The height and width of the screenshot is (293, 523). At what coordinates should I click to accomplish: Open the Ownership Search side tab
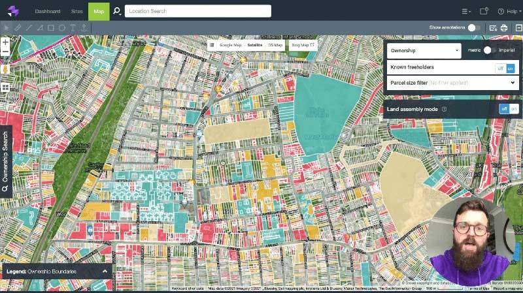(x=6, y=161)
